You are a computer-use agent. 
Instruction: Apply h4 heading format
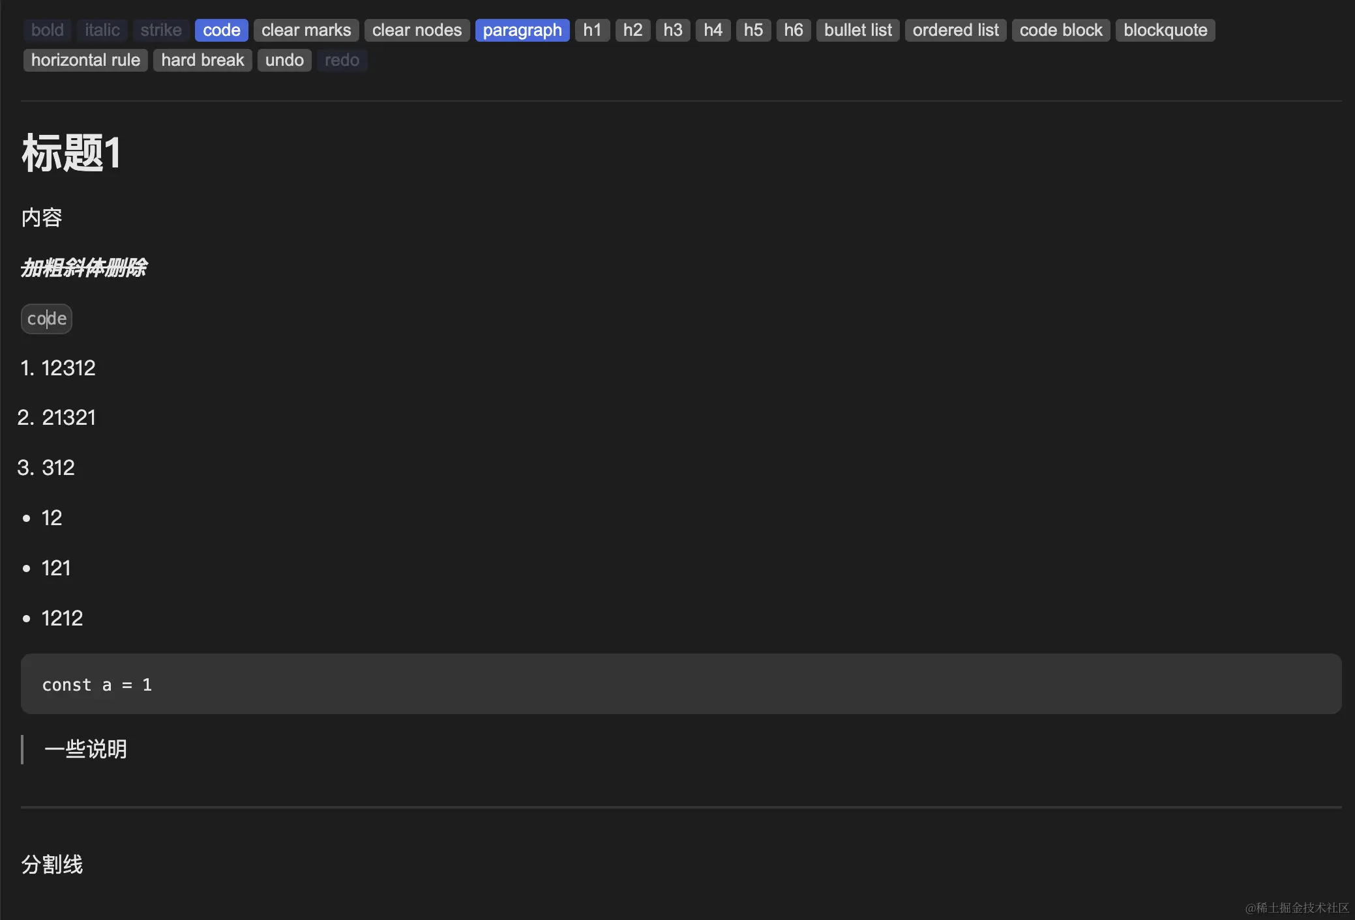(x=713, y=30)
